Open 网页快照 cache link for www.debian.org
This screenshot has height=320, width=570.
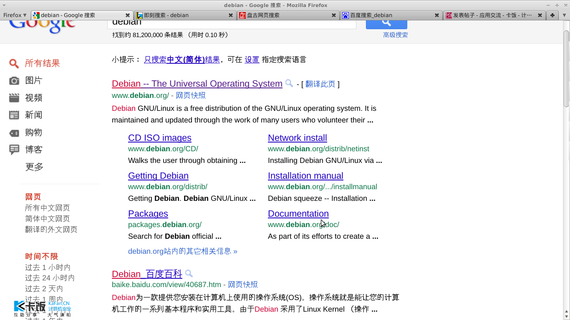191,95
